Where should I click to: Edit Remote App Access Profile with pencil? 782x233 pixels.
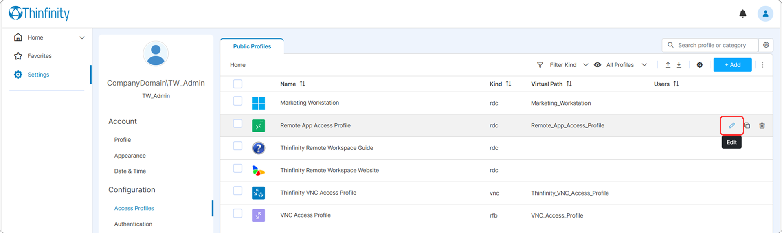click(x=732, y=125)
